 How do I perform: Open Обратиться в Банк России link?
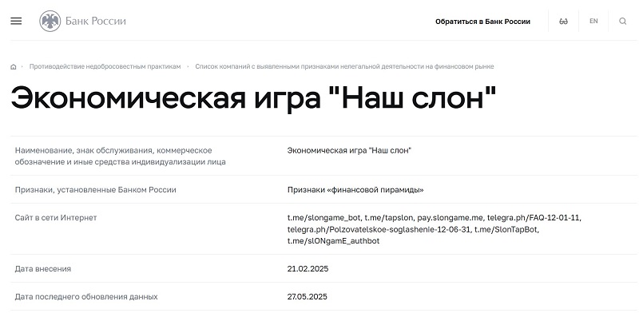[x=482, y=22]
